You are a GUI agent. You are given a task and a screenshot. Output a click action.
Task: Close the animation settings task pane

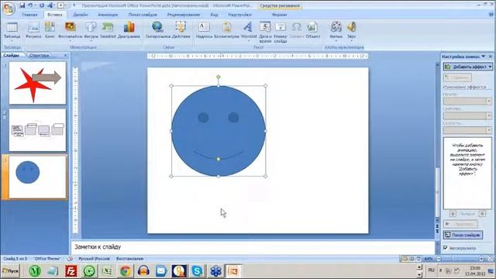click(491, 57)
